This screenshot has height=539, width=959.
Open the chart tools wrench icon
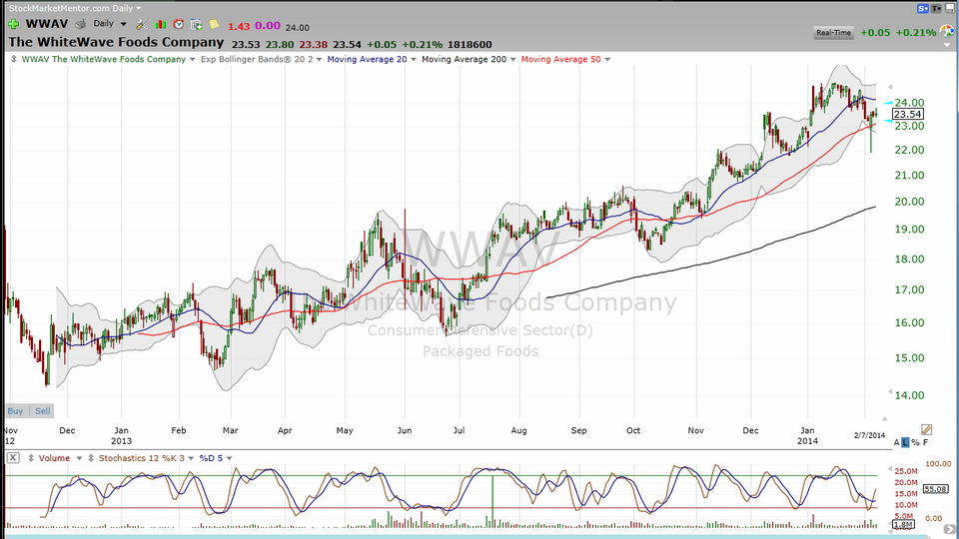142,24
